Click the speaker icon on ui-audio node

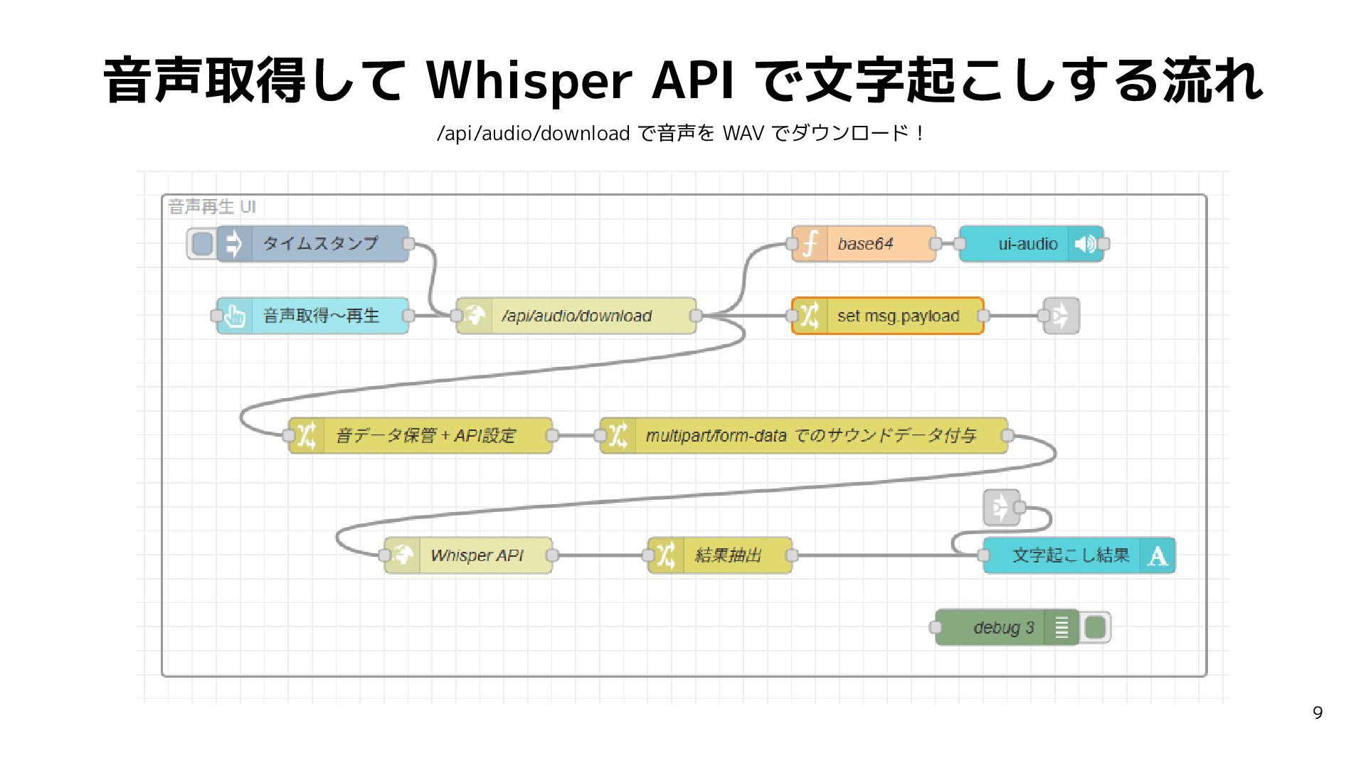(x=1085, y=244)
